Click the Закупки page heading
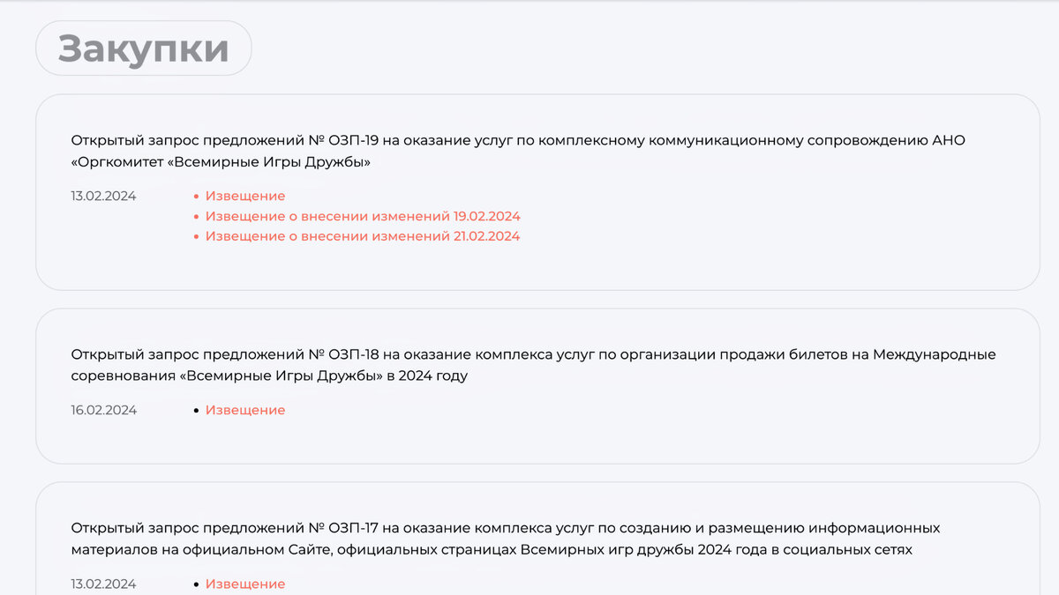 (142, 47)
